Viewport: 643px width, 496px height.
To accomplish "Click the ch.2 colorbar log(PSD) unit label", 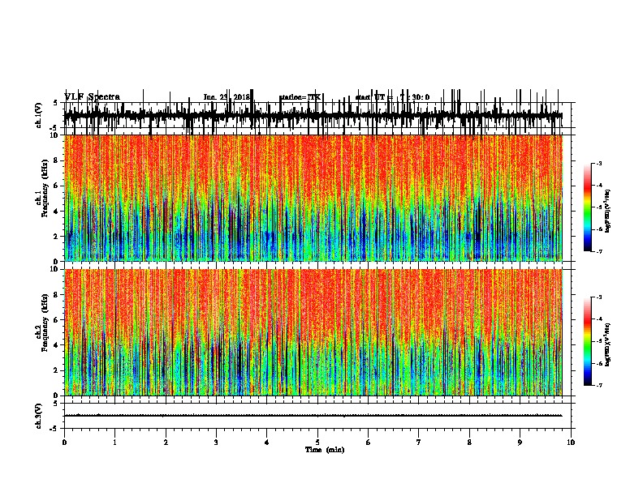I will pos(607,344).
